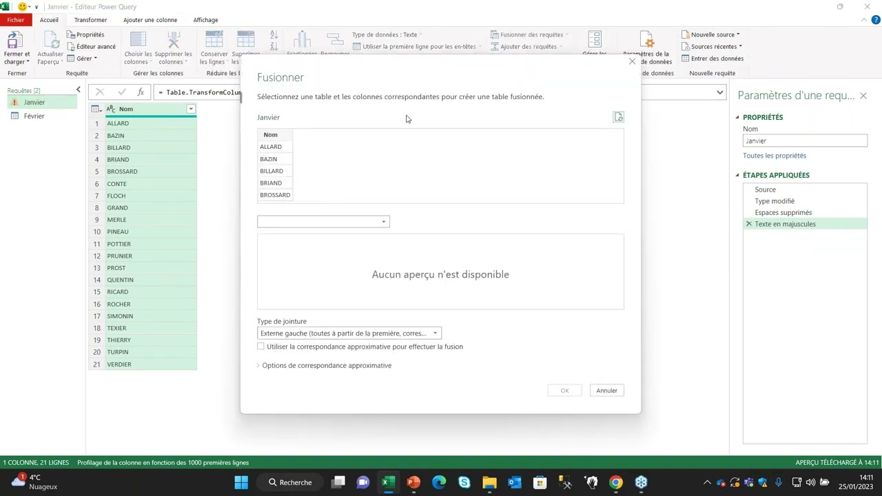
Task: Click the smiley feedback icon in the title bar
Action: pos(22,6)
